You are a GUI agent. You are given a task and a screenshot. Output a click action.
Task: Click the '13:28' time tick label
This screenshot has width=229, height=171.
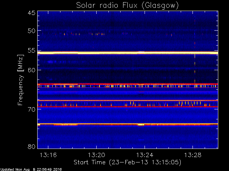tap(193, 155)
